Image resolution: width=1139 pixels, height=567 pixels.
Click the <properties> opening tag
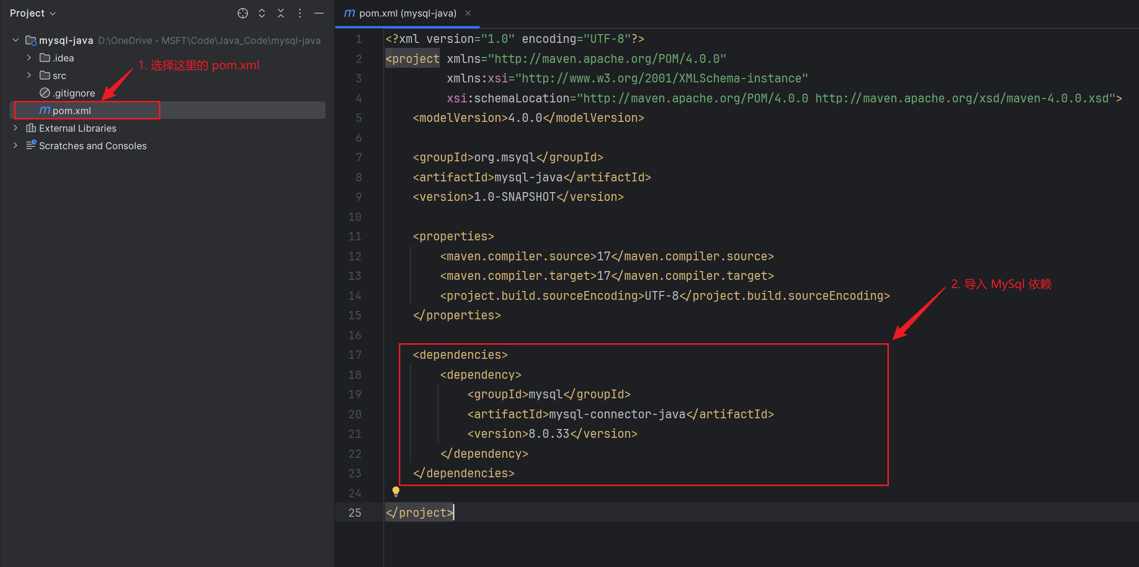tap(453, 236)
